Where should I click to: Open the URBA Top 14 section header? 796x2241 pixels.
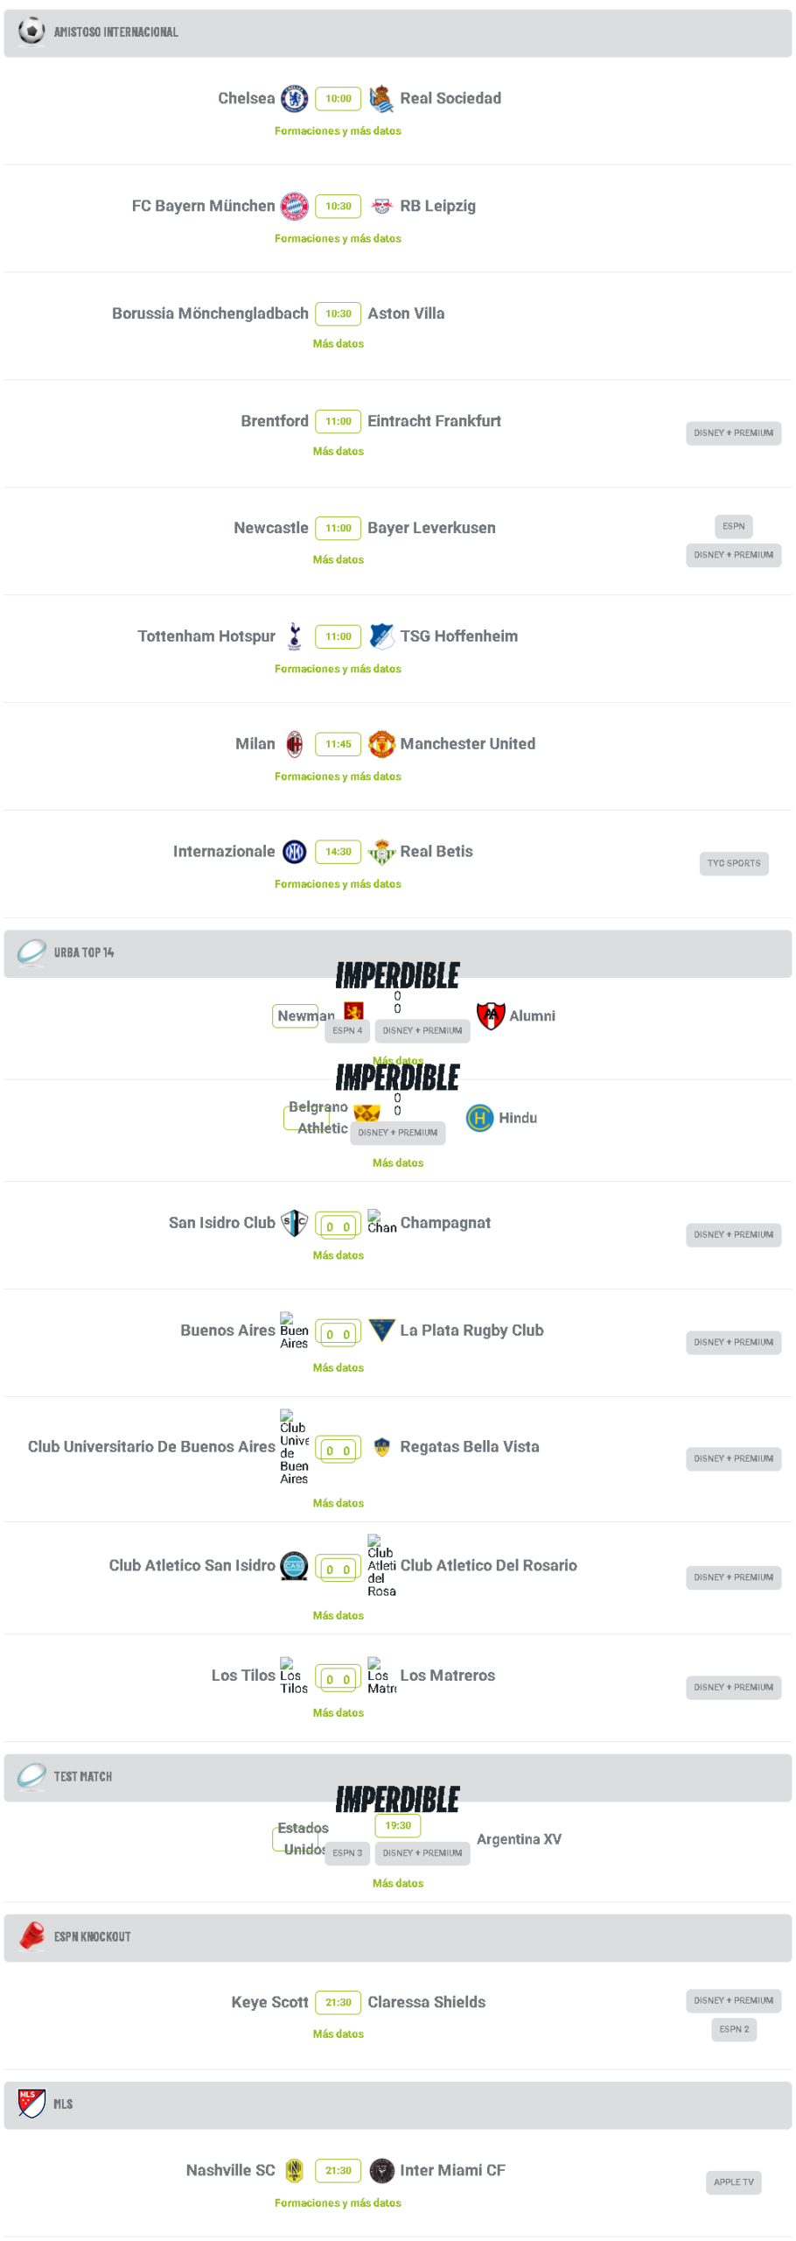[398, 953]
